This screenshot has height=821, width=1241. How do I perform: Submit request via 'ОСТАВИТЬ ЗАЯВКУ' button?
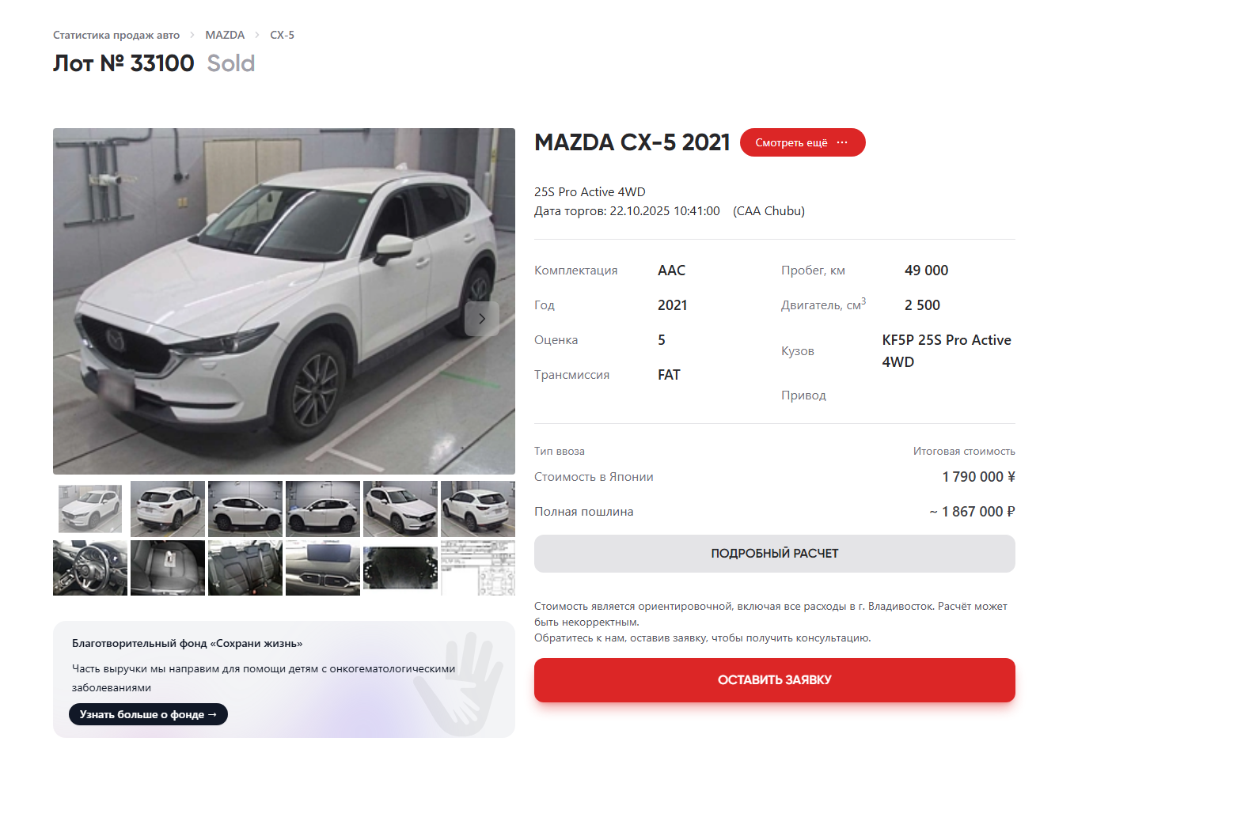point(774,680)
